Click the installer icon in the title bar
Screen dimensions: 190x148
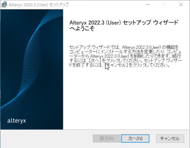pyautogui.click(x=4, y=5)
